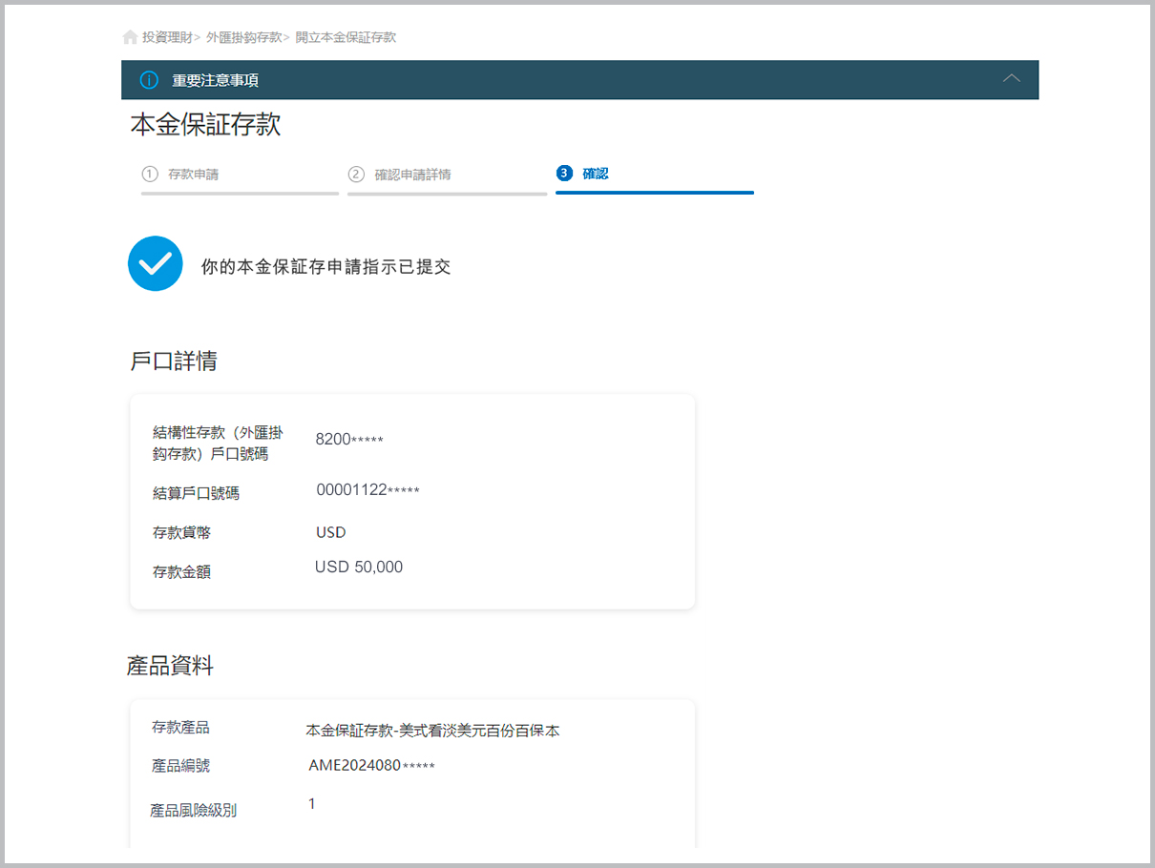Click the 結構性存款 戶口號碼 label
The height and width of the screenshot is (868, 1155).
(218, 444)
